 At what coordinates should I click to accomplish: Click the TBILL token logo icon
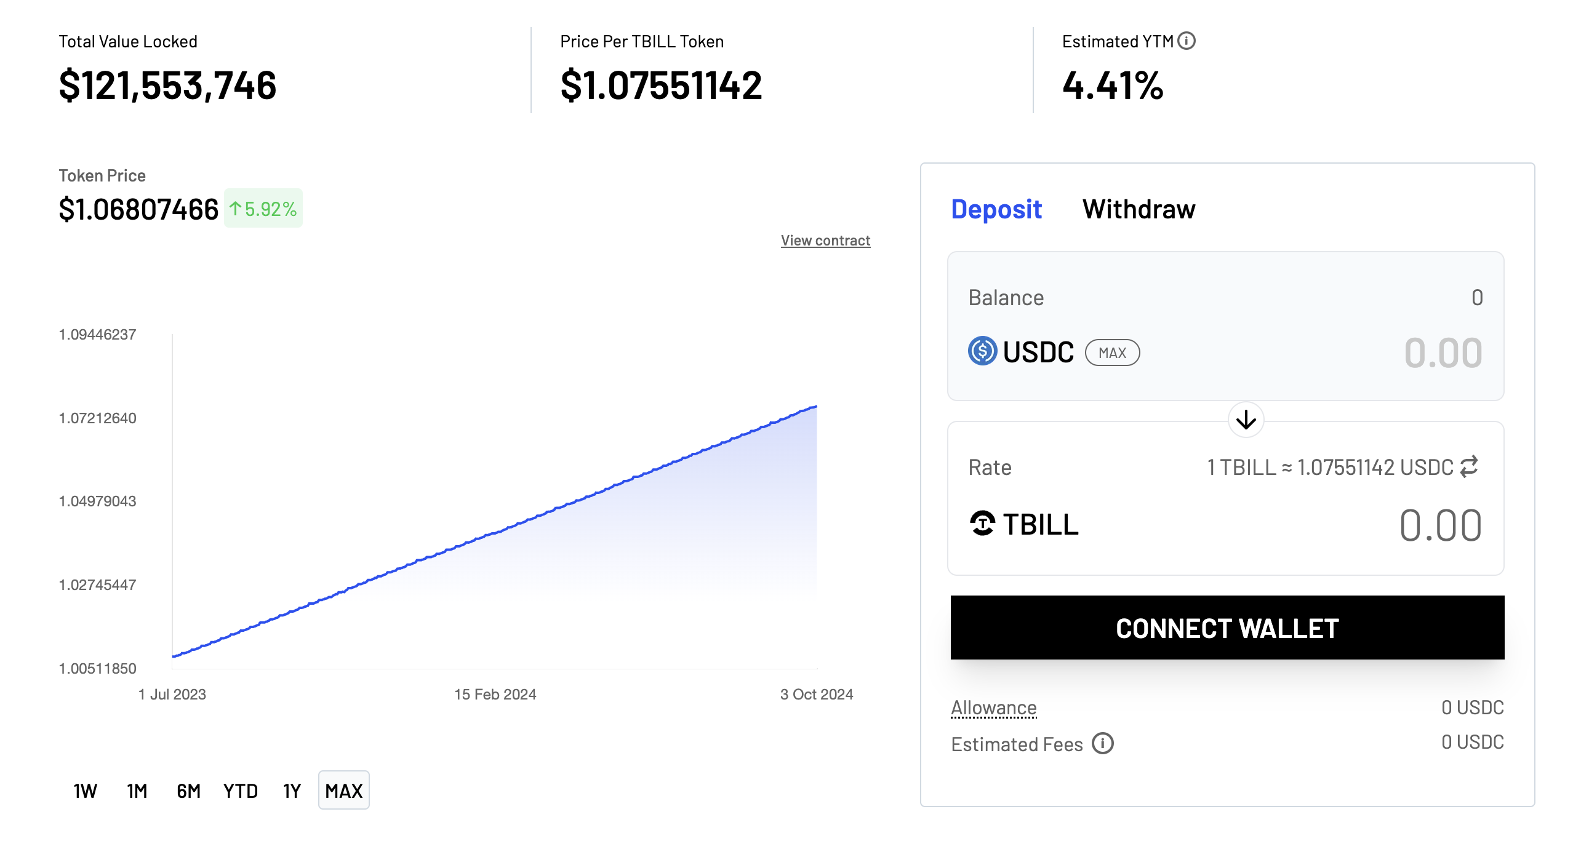point(982,524)
